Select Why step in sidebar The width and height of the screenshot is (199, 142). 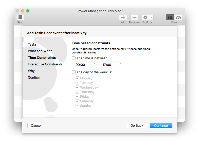[x=31, y=71]
